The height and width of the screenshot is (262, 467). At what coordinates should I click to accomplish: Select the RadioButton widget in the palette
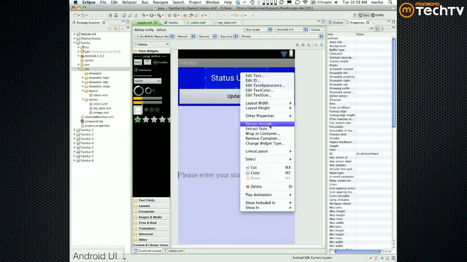pos(143,70)
